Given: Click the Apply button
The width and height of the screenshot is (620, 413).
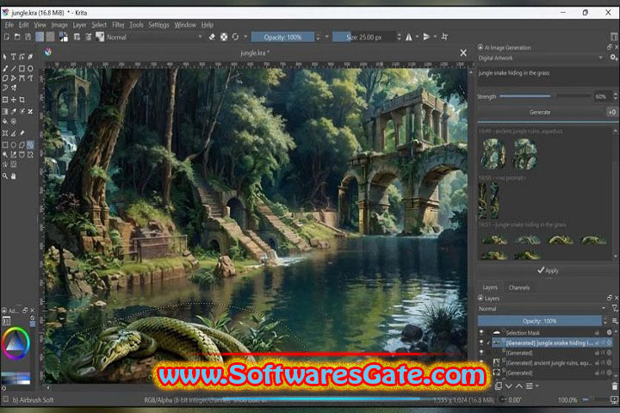Looking at the screenshot, I should point(548,271).
